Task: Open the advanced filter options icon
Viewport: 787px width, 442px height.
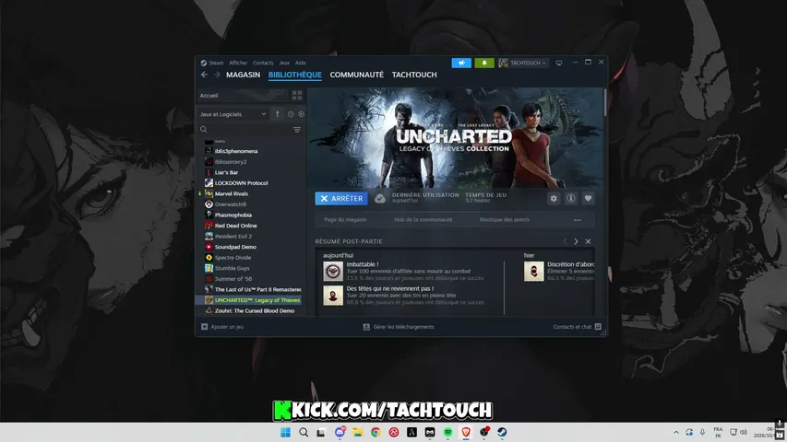Action: pos(297,129)
